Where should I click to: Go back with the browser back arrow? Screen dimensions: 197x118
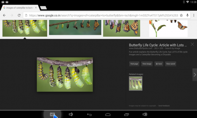tap(4, 15)
